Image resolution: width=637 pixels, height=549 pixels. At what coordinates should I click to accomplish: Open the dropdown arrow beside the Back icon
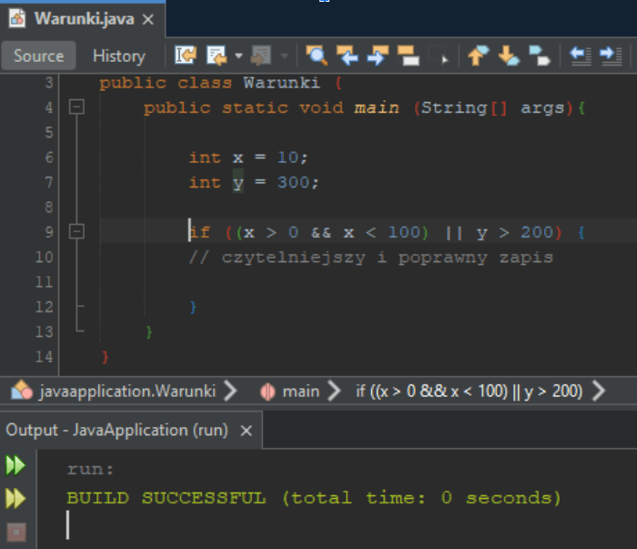tap(238, 56)
